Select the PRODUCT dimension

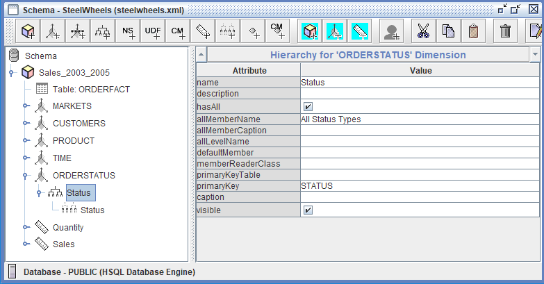click(74, 140)
